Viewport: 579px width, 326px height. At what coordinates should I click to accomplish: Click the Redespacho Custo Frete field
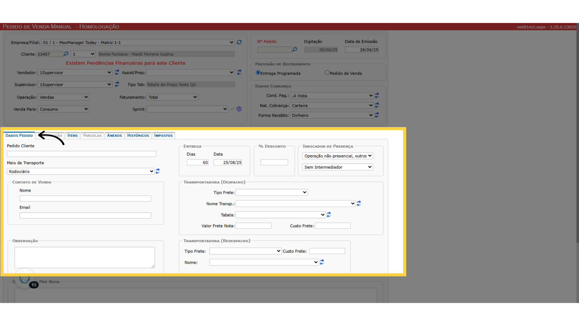pyautogui.click(x=327, y=251)
